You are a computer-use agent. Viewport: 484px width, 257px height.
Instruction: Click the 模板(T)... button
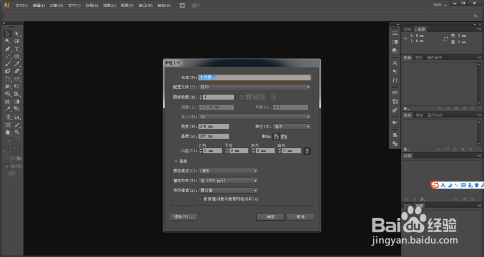coord(183,217)
